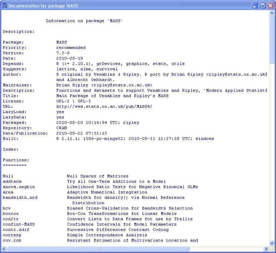Click the 'corresp' function name
This screenshot has width=276, height=253.
[12, 235]
